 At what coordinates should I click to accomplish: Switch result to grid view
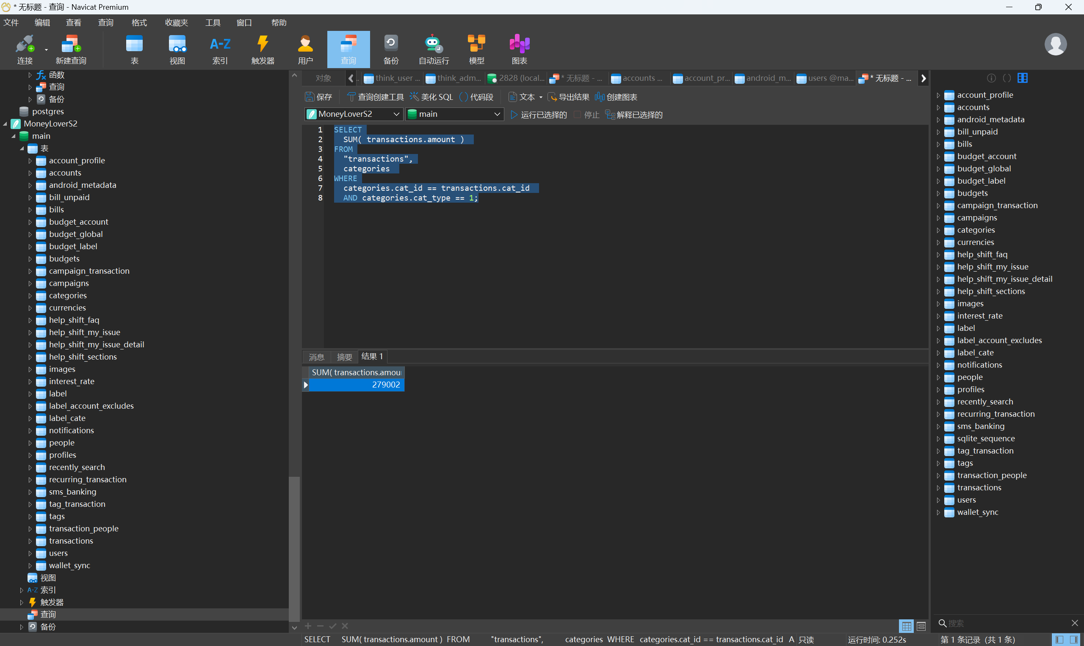click(906, 627)
